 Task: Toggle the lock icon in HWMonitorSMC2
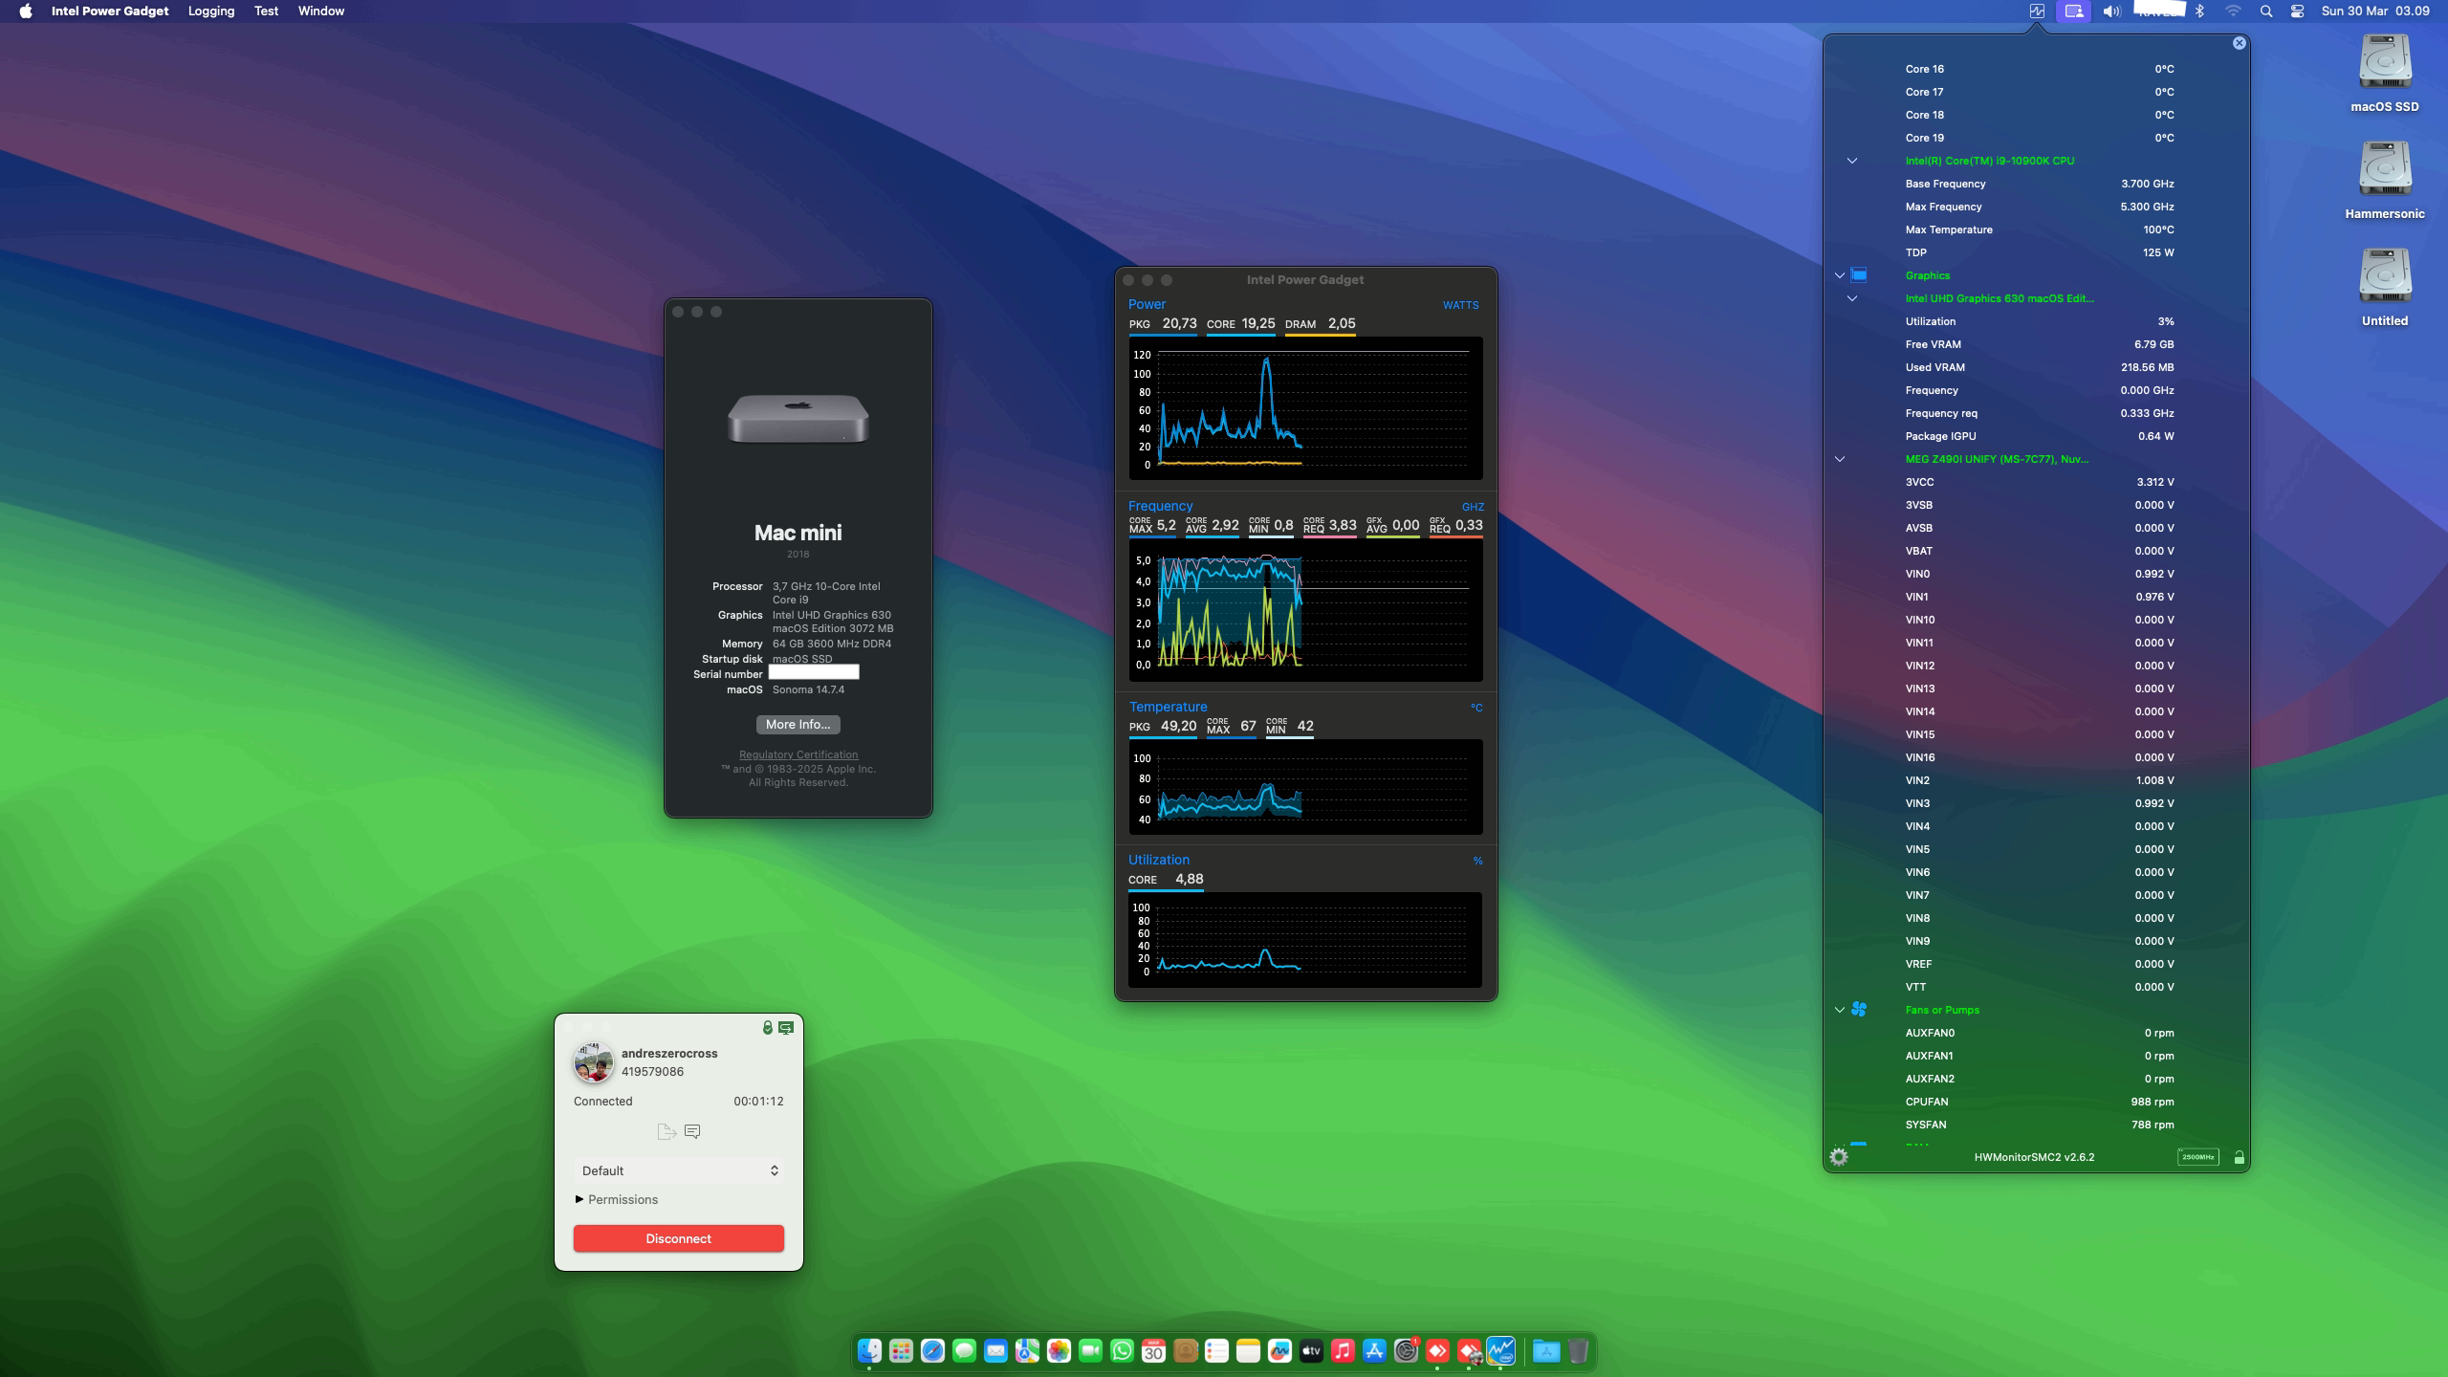click(x=2239, y=1156)
